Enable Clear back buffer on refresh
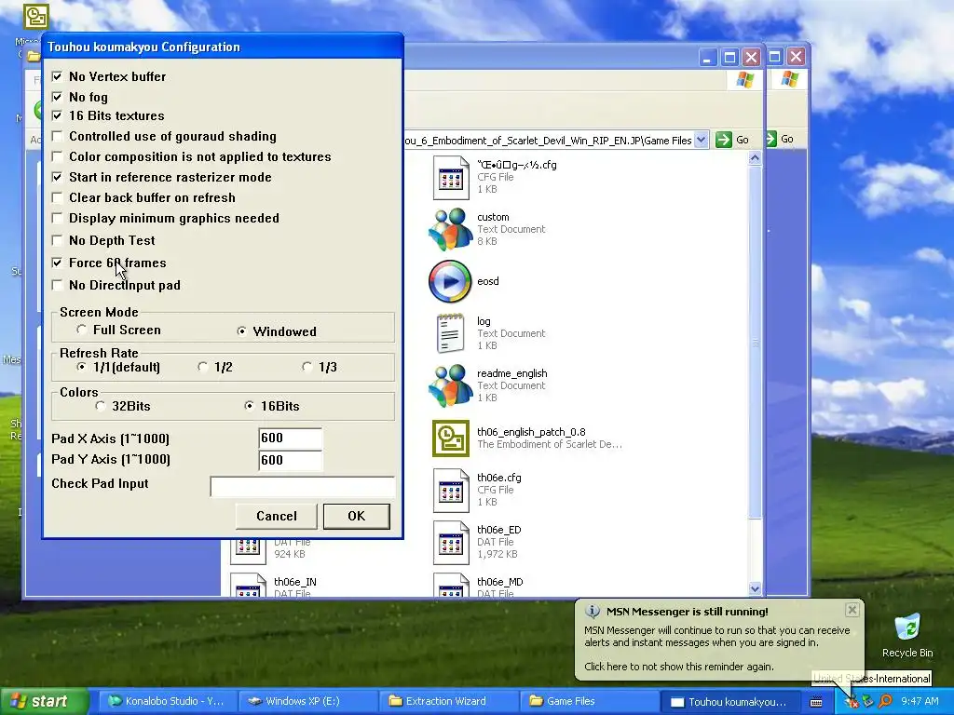Screen dimensions: 954x715 tap(57, 197)
